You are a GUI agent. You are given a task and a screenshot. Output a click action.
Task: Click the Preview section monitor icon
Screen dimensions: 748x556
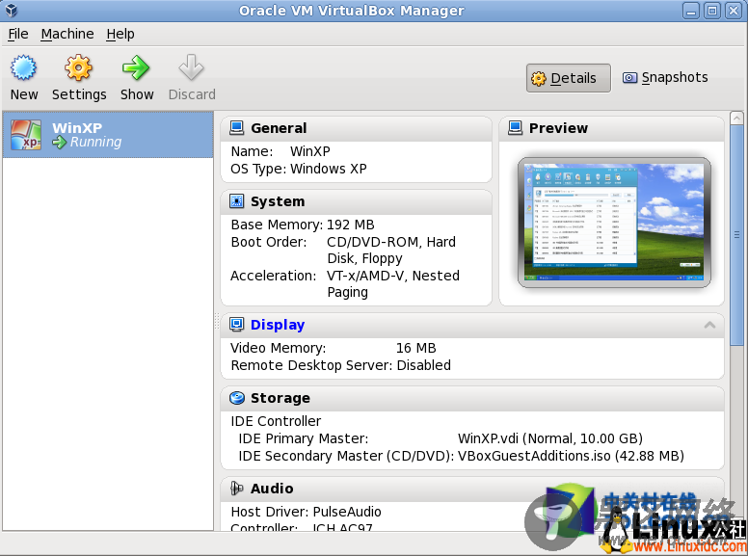pos(515,128)
